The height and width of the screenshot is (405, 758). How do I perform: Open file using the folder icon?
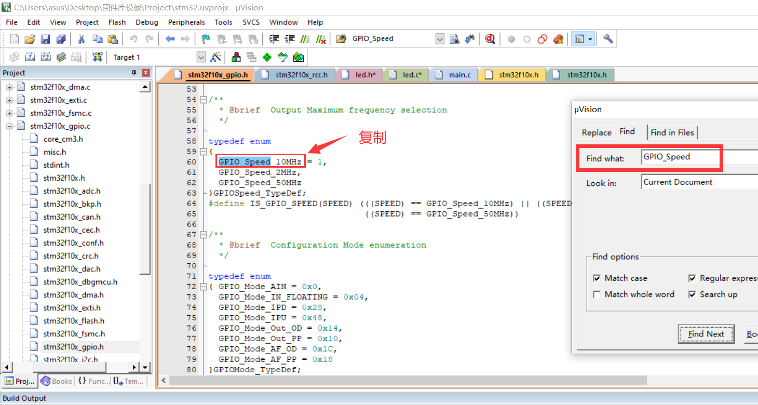(30, 39)
